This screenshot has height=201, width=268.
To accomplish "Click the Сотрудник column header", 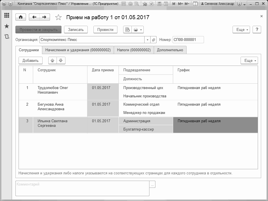I will [60, 74].
